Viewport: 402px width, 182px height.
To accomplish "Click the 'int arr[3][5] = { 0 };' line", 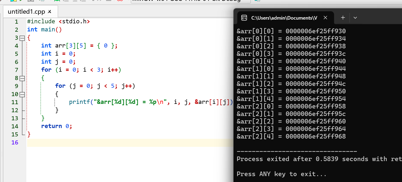I will pyautogui.click(x=80, y=46).
